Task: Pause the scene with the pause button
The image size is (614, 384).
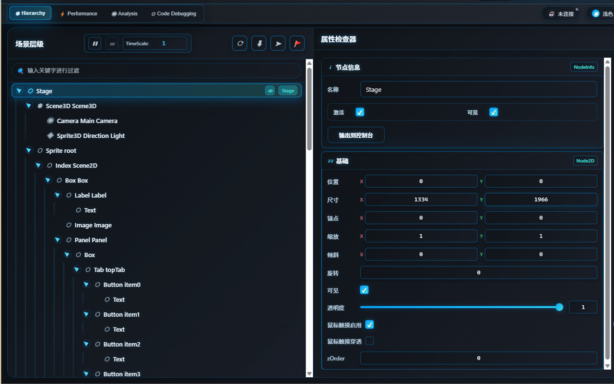Action: coord(95,44)
